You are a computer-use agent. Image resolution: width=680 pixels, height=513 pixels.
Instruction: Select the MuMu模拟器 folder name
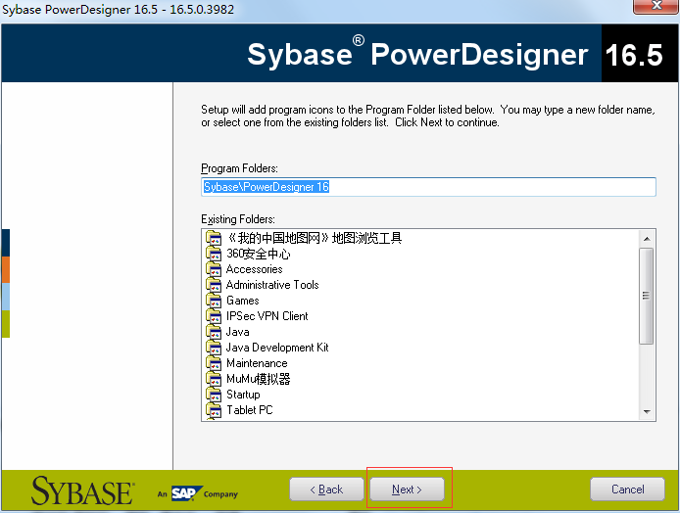pos(259,379)
